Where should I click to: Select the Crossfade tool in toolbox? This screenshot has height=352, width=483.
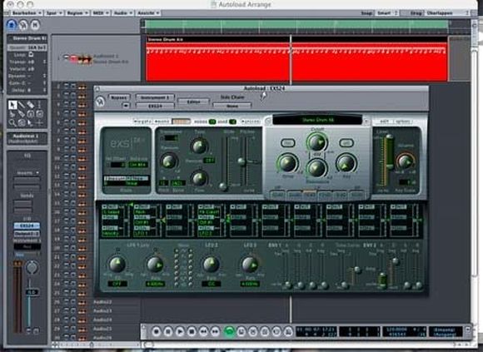pyautogui.click(x=22, y=123)
